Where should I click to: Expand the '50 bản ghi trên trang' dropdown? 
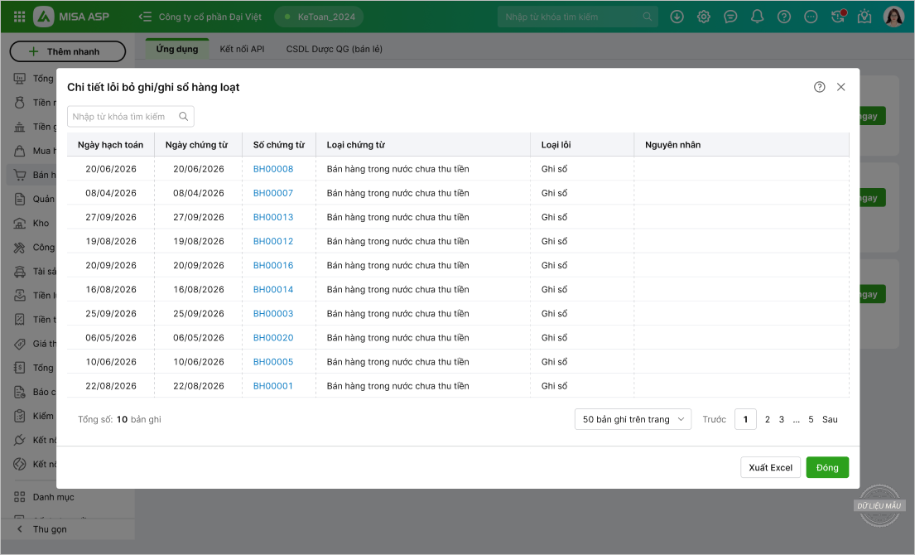(x=633, y=419)
